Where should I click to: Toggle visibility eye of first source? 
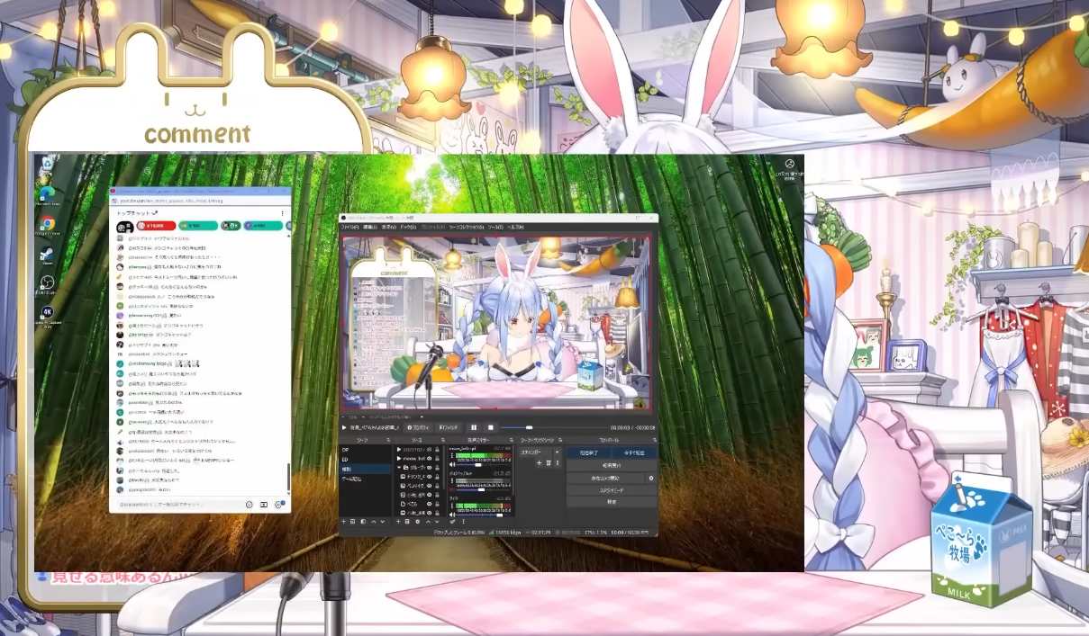[429, 449]
